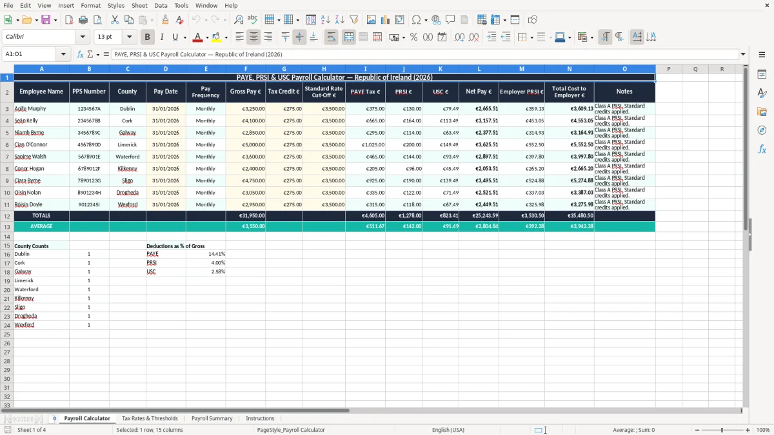Click the Insert Comment icon

point(450,20)
